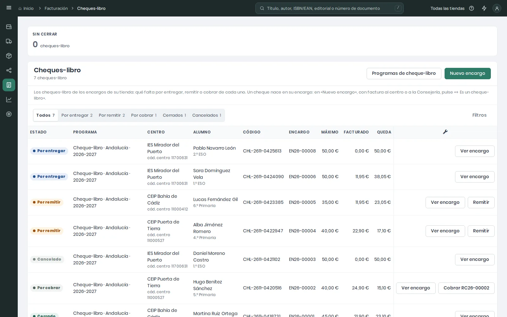
Task: View encargo for Lucas Fernández Gil
Action: (445, 203)
